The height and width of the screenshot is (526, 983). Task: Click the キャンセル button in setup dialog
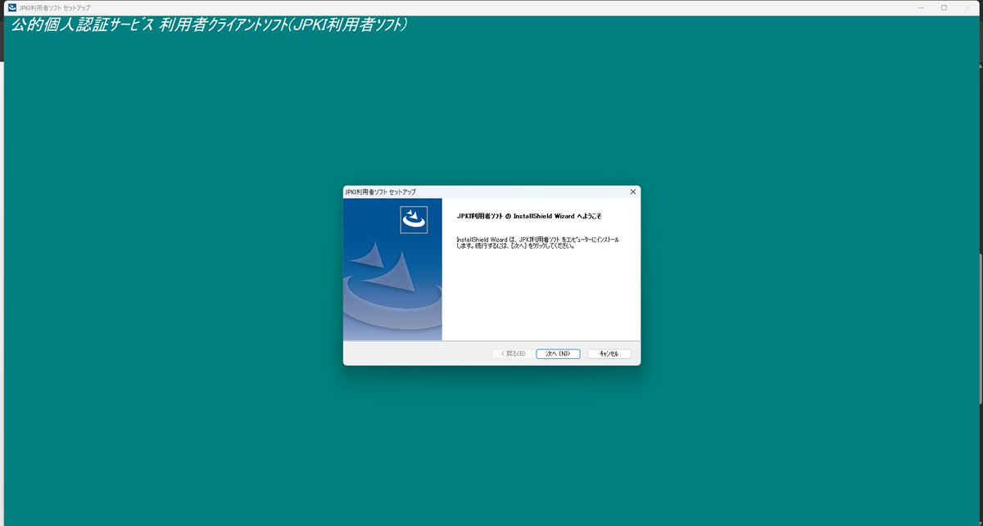609,353
